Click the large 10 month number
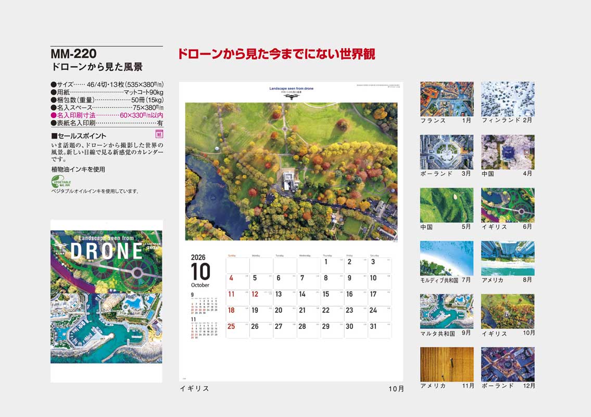 [x=200, y=272]
